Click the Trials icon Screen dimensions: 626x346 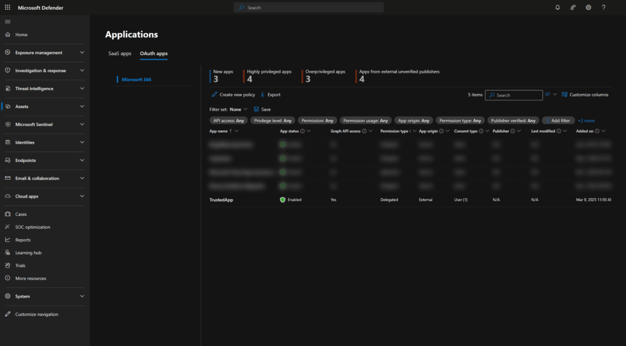pyautogui.click(x=7, y=265)
